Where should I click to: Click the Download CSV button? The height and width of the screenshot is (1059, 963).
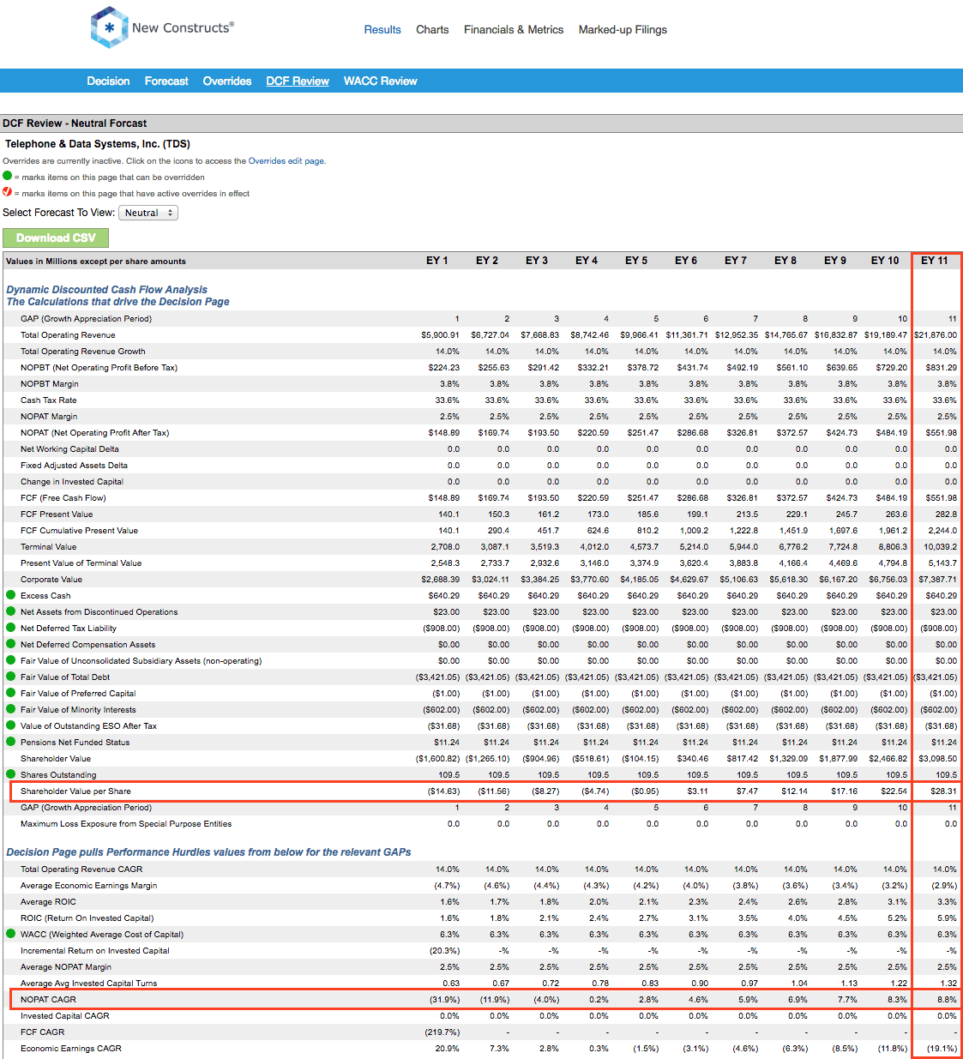(x=56, y=238)
